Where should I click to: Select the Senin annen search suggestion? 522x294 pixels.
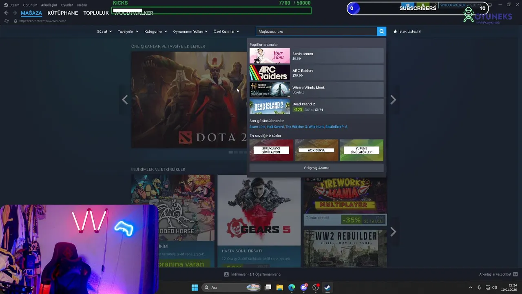pos(316,56)
